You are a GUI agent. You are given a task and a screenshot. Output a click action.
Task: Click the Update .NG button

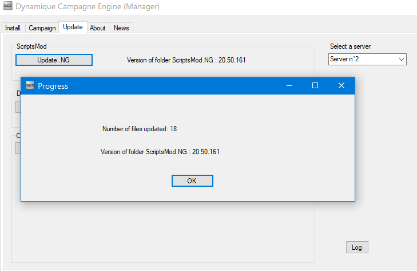(x=54, y=60)
